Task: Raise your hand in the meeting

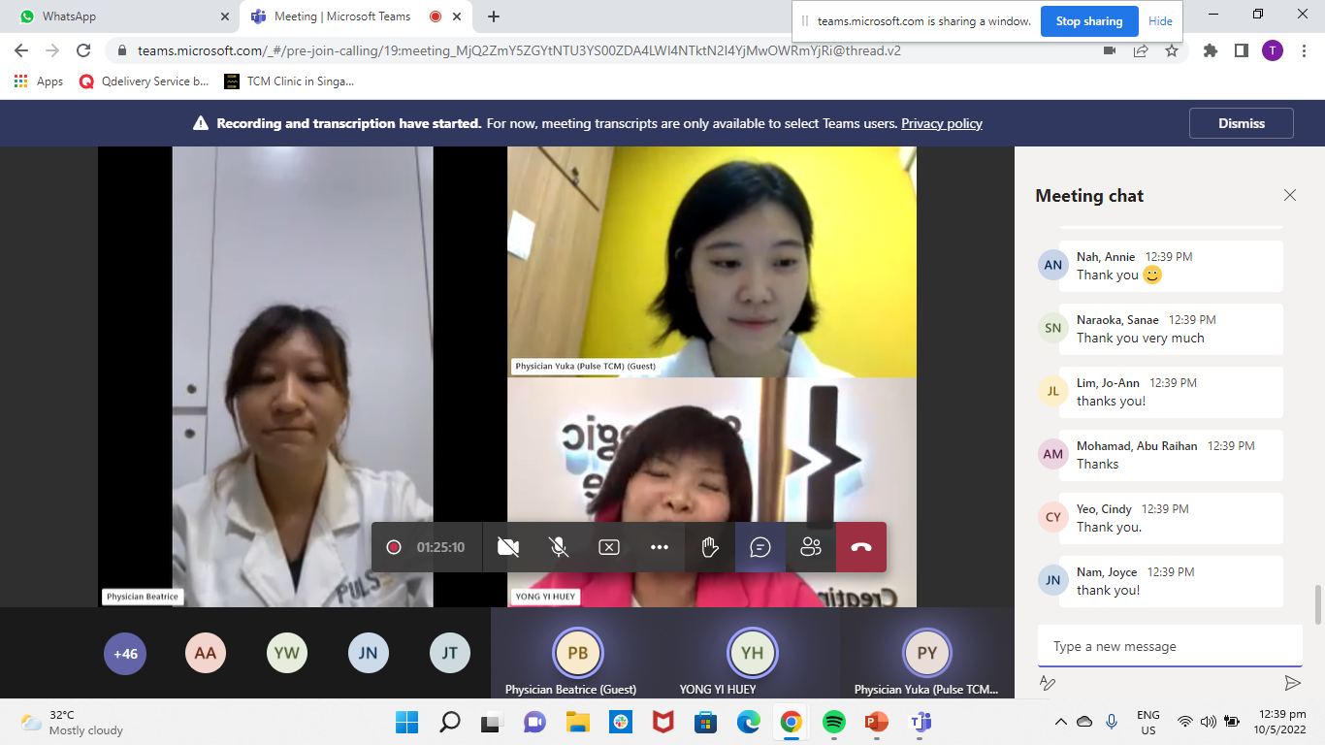Action: 710,547
